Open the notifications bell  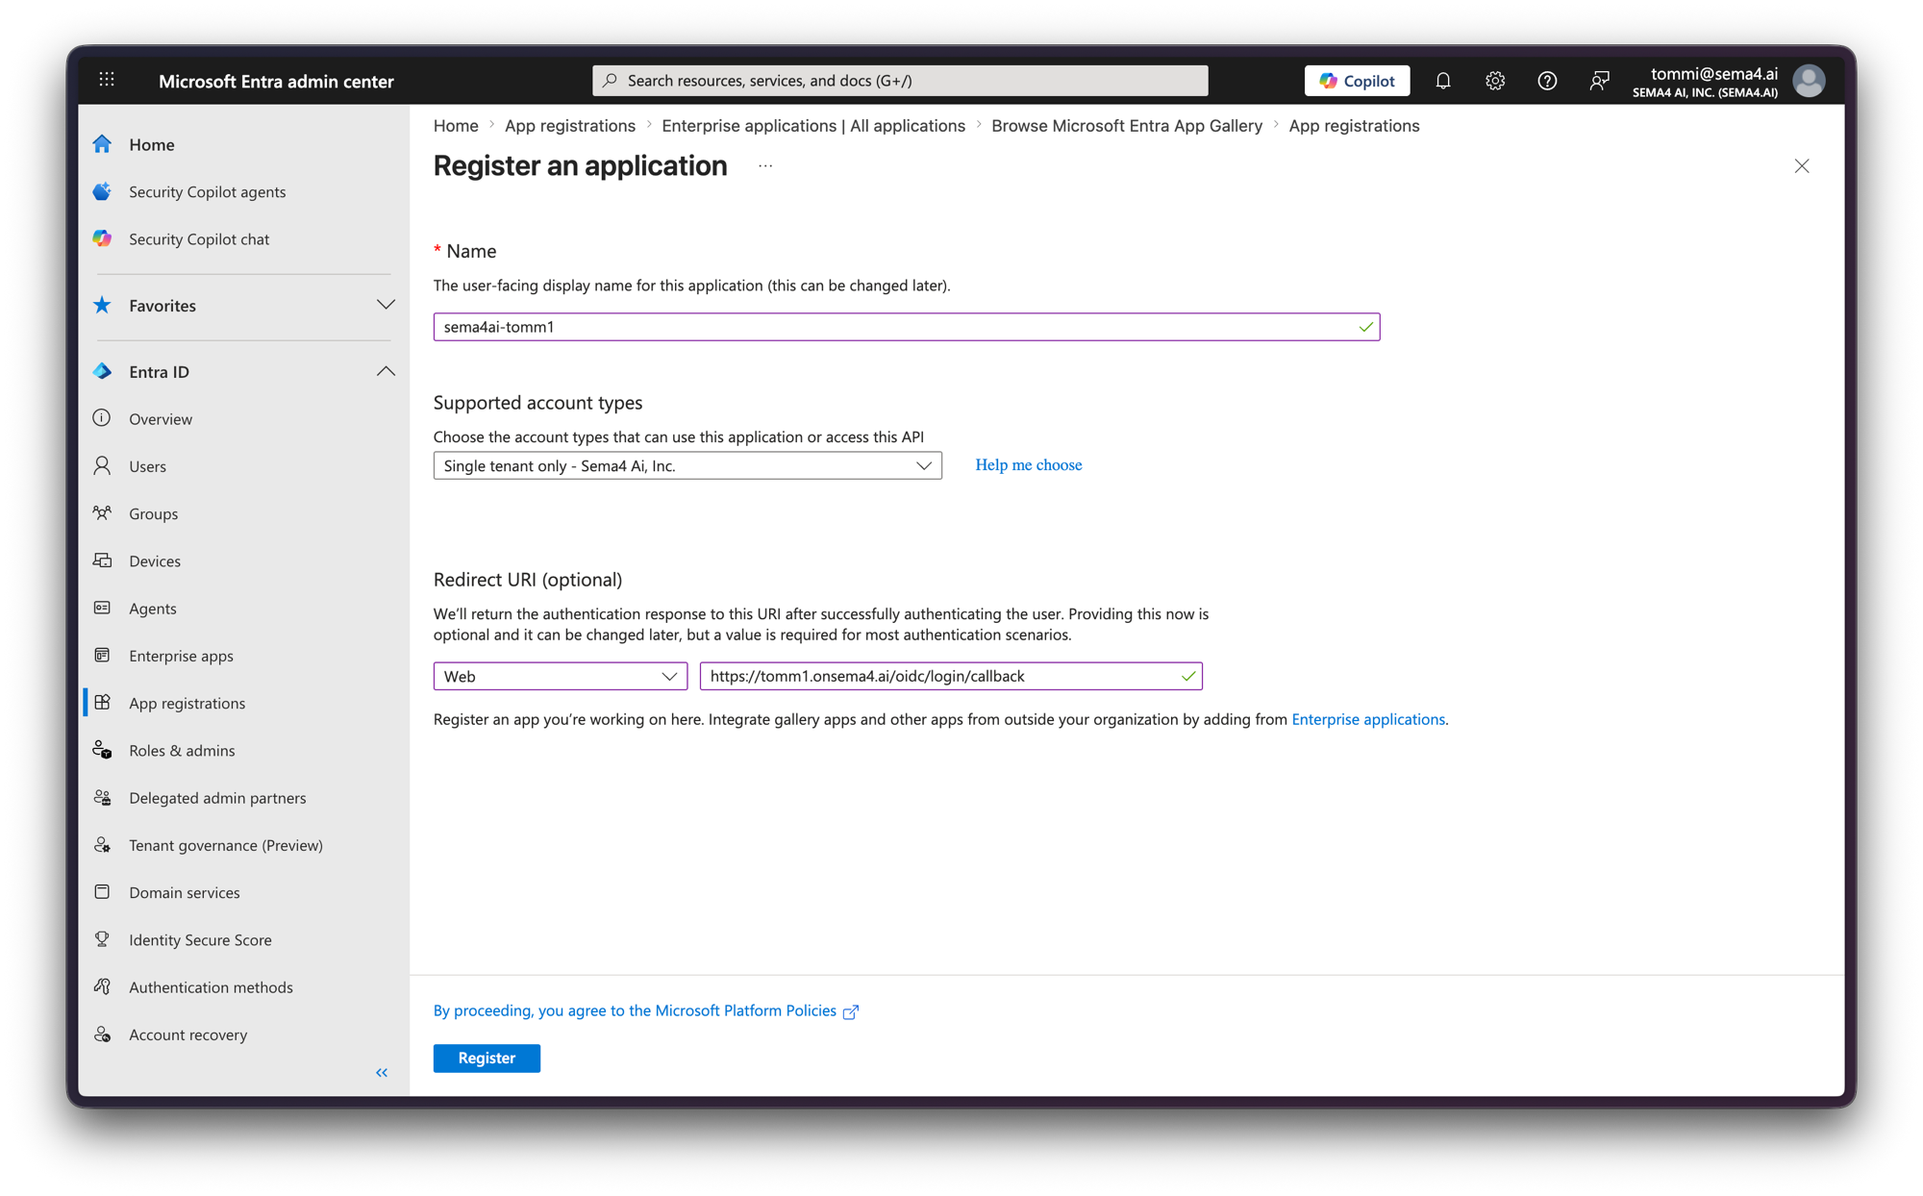(1443, 81)
